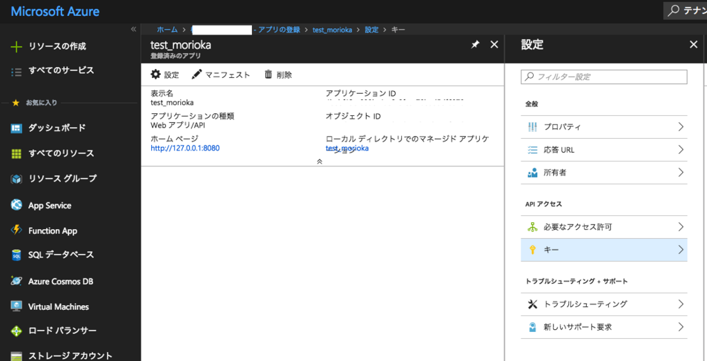Viewport: 707px width, 361px height.
Task: Click the リソース グループ cube icon
Action: tap(17, 179)
